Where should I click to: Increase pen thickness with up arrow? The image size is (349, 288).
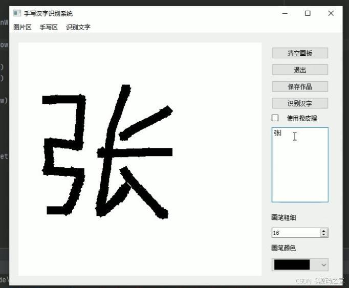(324, 231)
